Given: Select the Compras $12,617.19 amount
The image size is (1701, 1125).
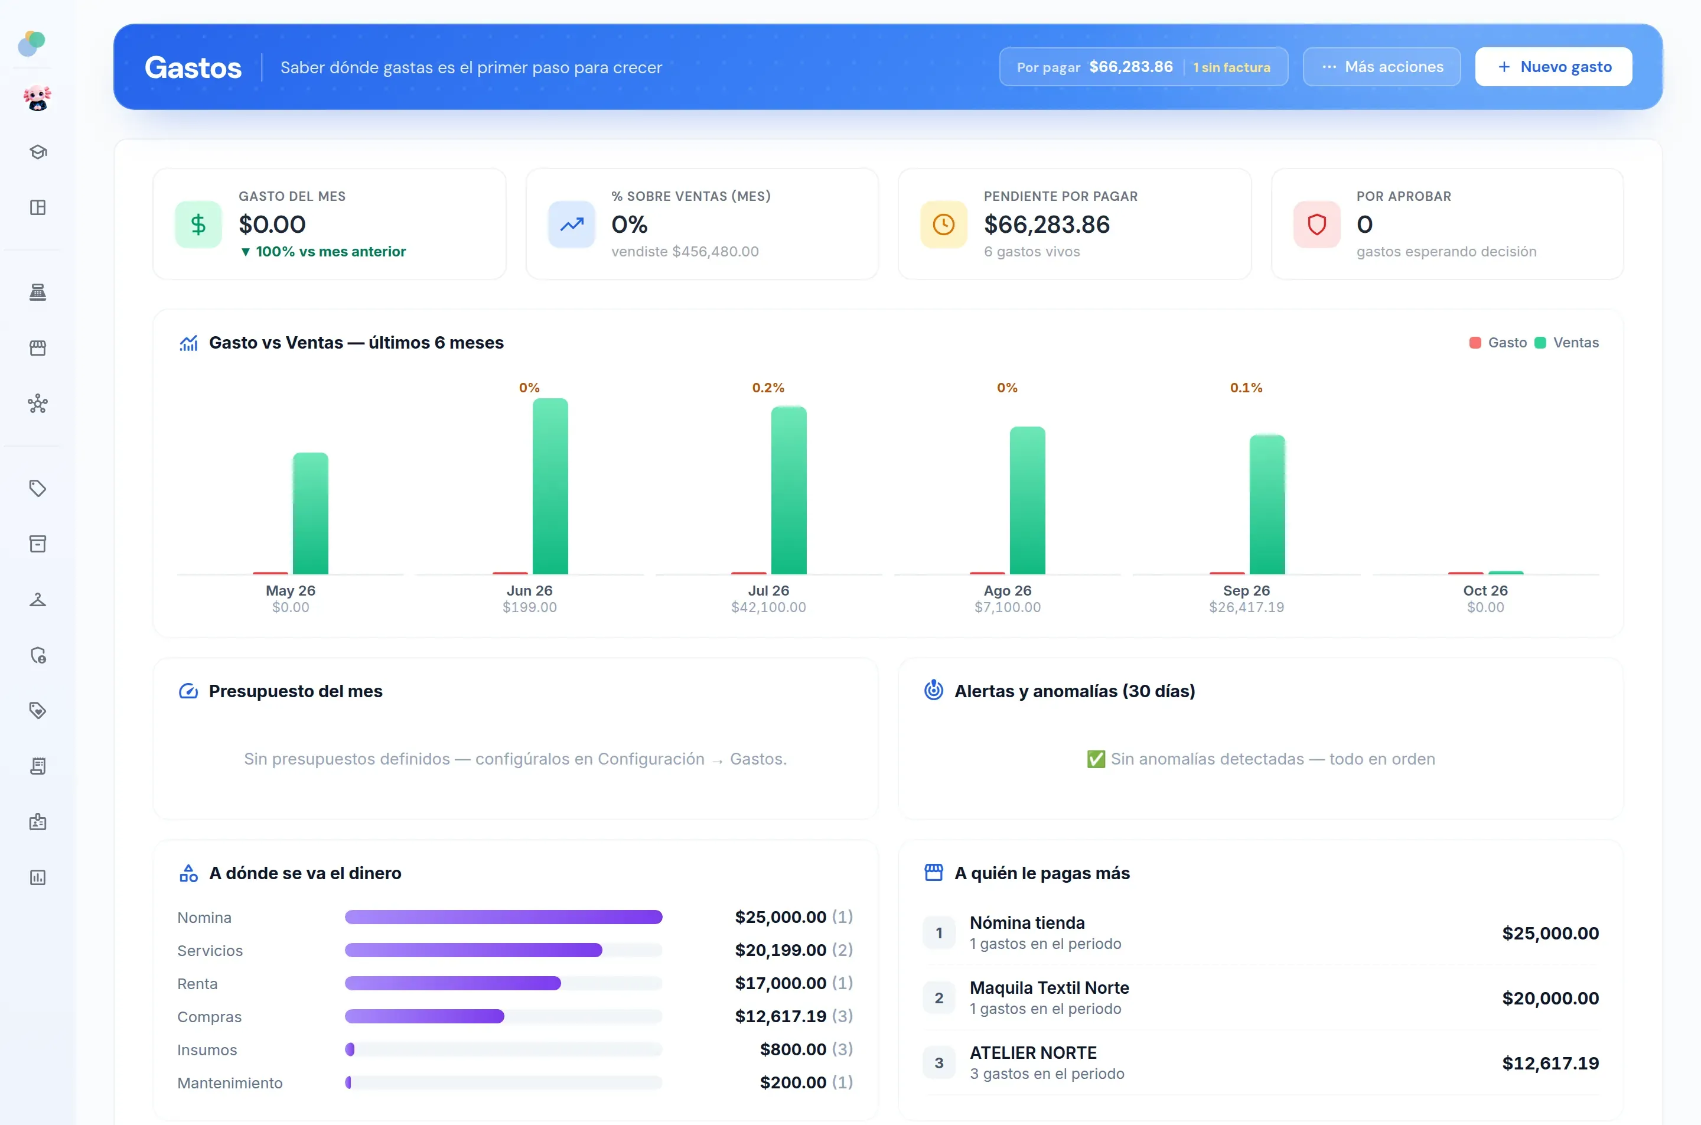Looking at the screenshot, I should [x=780, y=1017].
